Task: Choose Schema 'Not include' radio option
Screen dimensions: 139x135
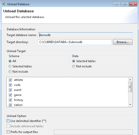Action: [x=10, y=72]
